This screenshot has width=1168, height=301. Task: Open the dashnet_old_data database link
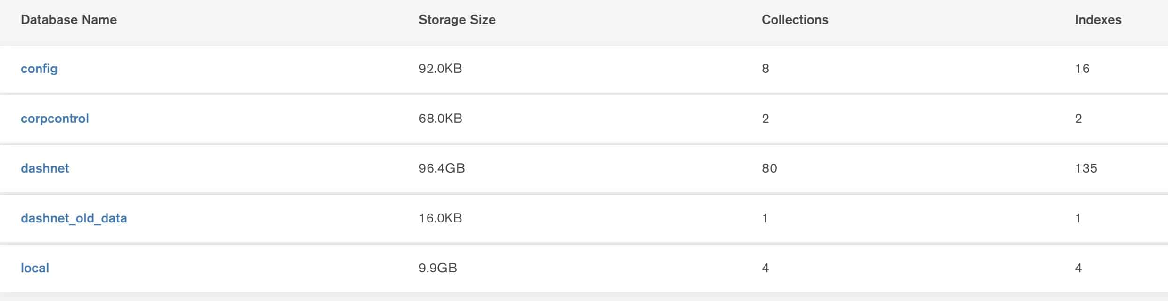74,218
